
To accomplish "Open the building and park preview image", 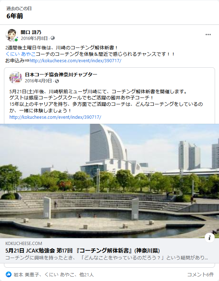I will [109, 181].
